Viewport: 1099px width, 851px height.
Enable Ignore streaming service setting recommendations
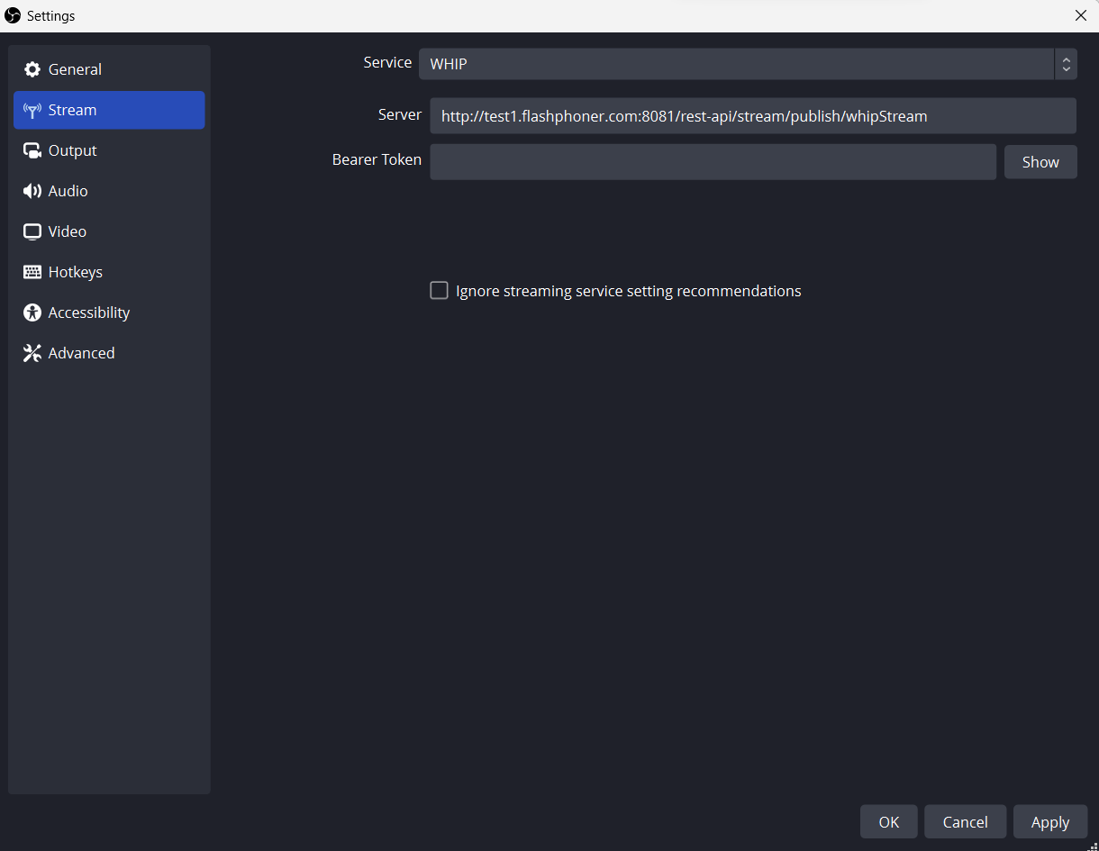pos(439,291)
